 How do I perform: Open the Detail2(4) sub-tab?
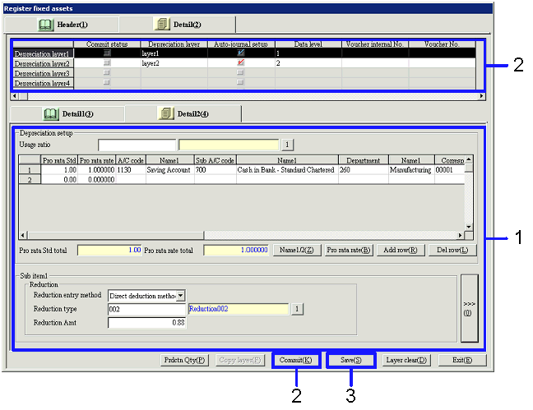pos(189,113)
